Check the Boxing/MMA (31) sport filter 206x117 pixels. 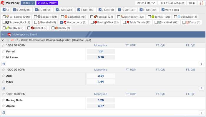pos(92,22)
